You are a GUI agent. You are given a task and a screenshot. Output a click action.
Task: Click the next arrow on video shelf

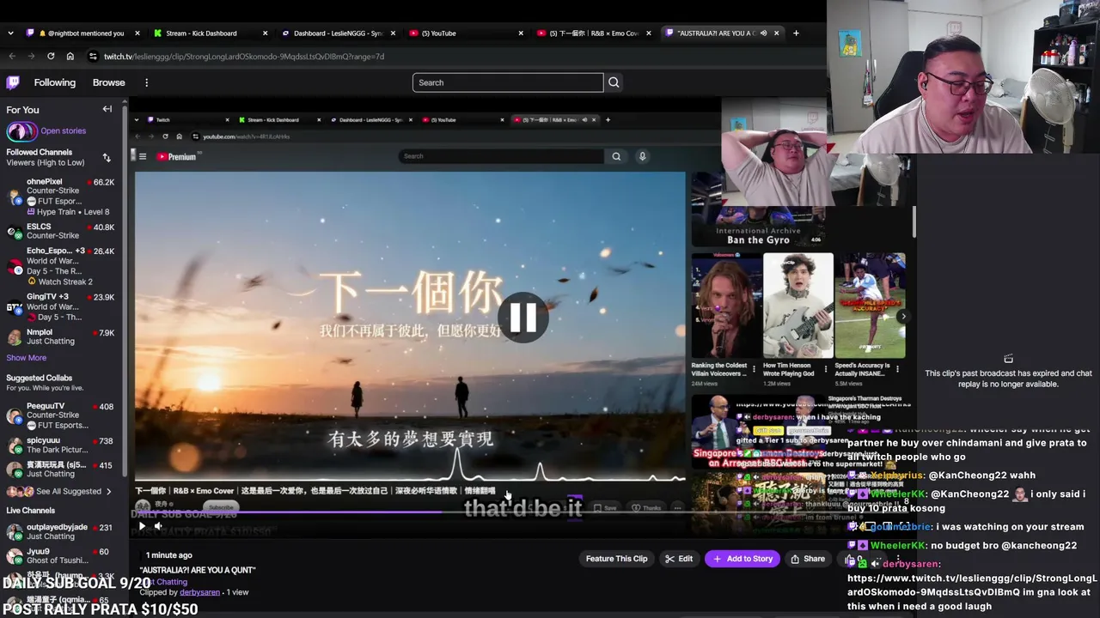click(x=903, y=316)
